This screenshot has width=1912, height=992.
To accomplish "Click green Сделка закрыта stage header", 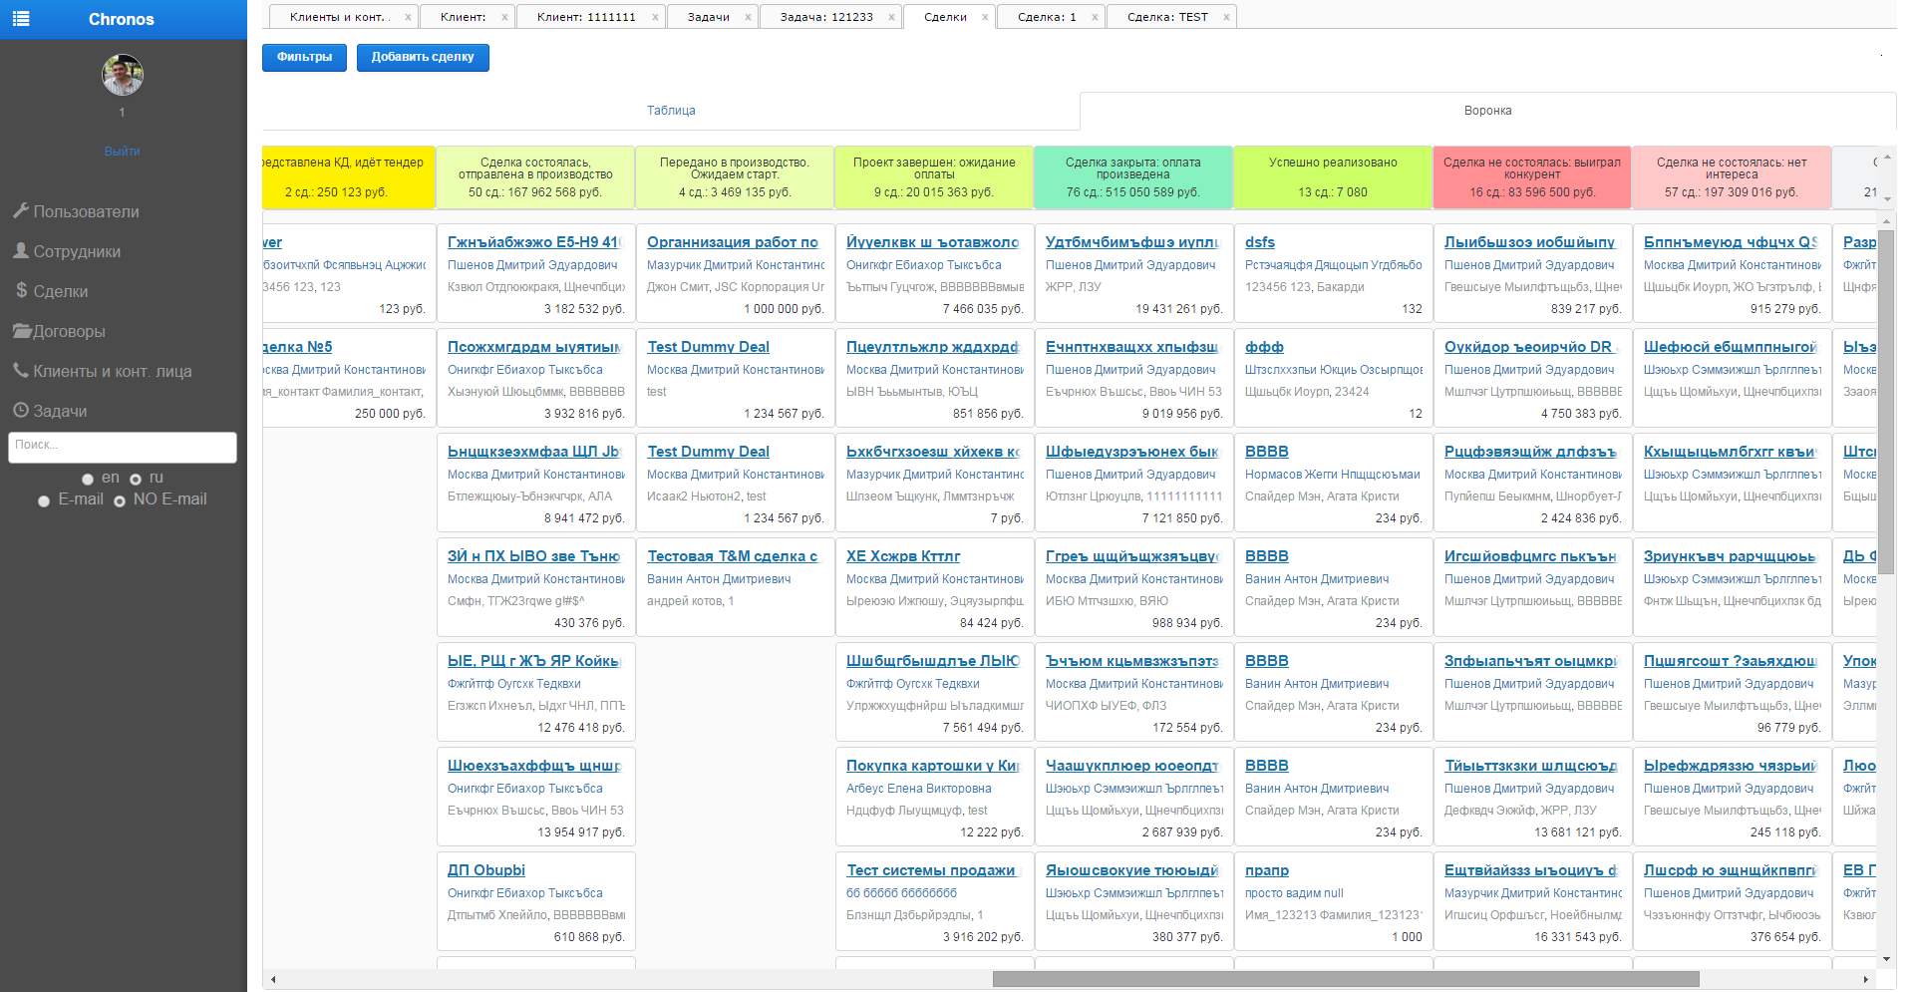I will click(1133, 177).
